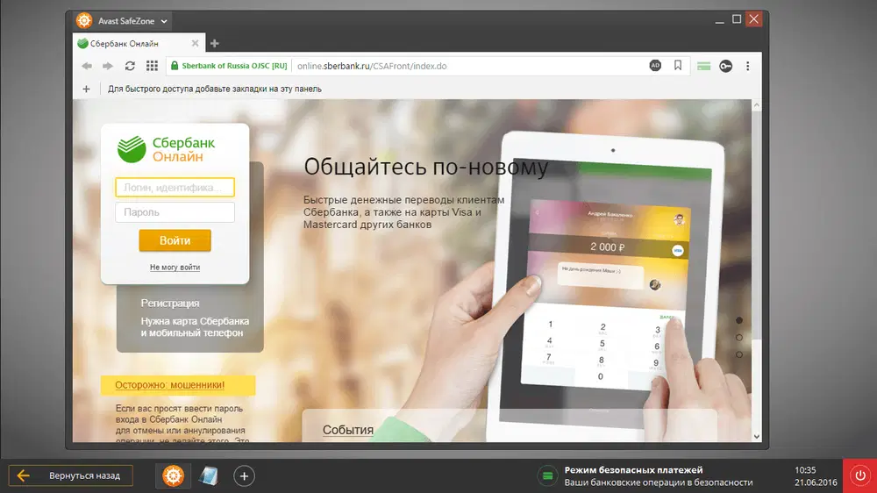The width and height of the screenshot is (877, 493).
Task: Open the password key icon
Action: coord(725,66)
